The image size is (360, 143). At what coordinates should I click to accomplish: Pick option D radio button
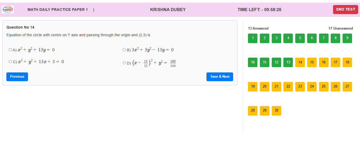(124, 63)
